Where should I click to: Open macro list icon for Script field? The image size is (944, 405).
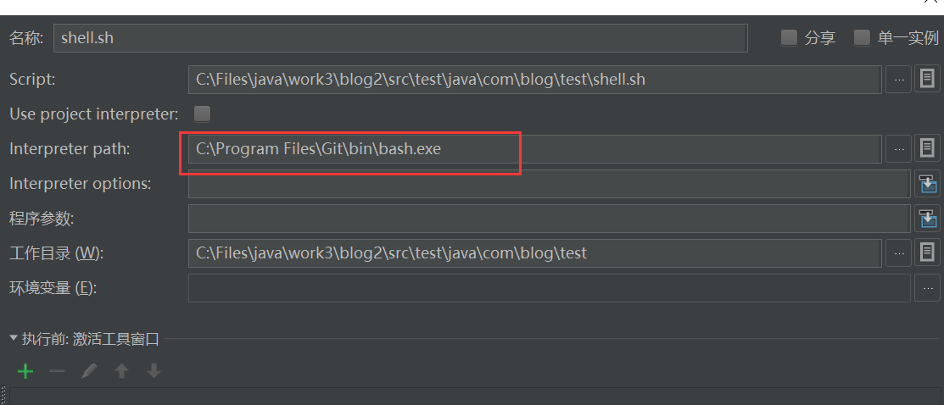tap(928, 80)
